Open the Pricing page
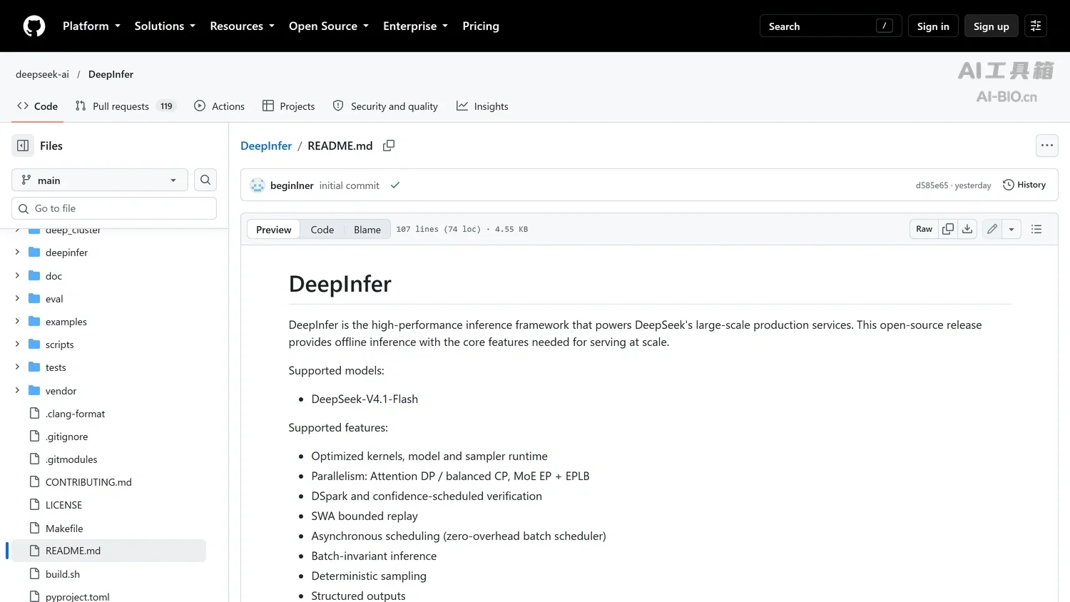This screenshot has width=1070, height=602. point(481,26)
